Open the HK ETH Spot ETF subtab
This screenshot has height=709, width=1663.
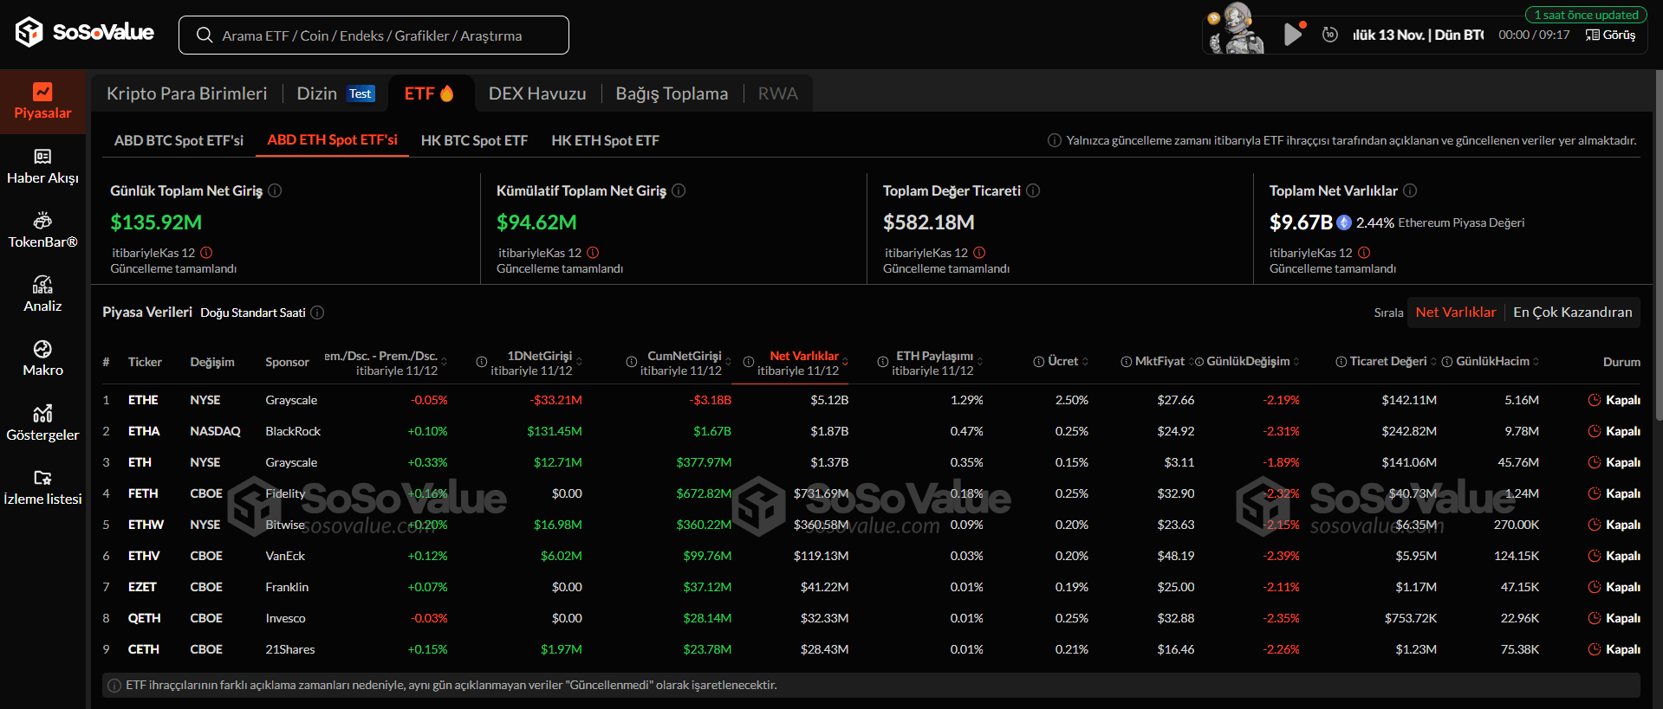[605, 140]
